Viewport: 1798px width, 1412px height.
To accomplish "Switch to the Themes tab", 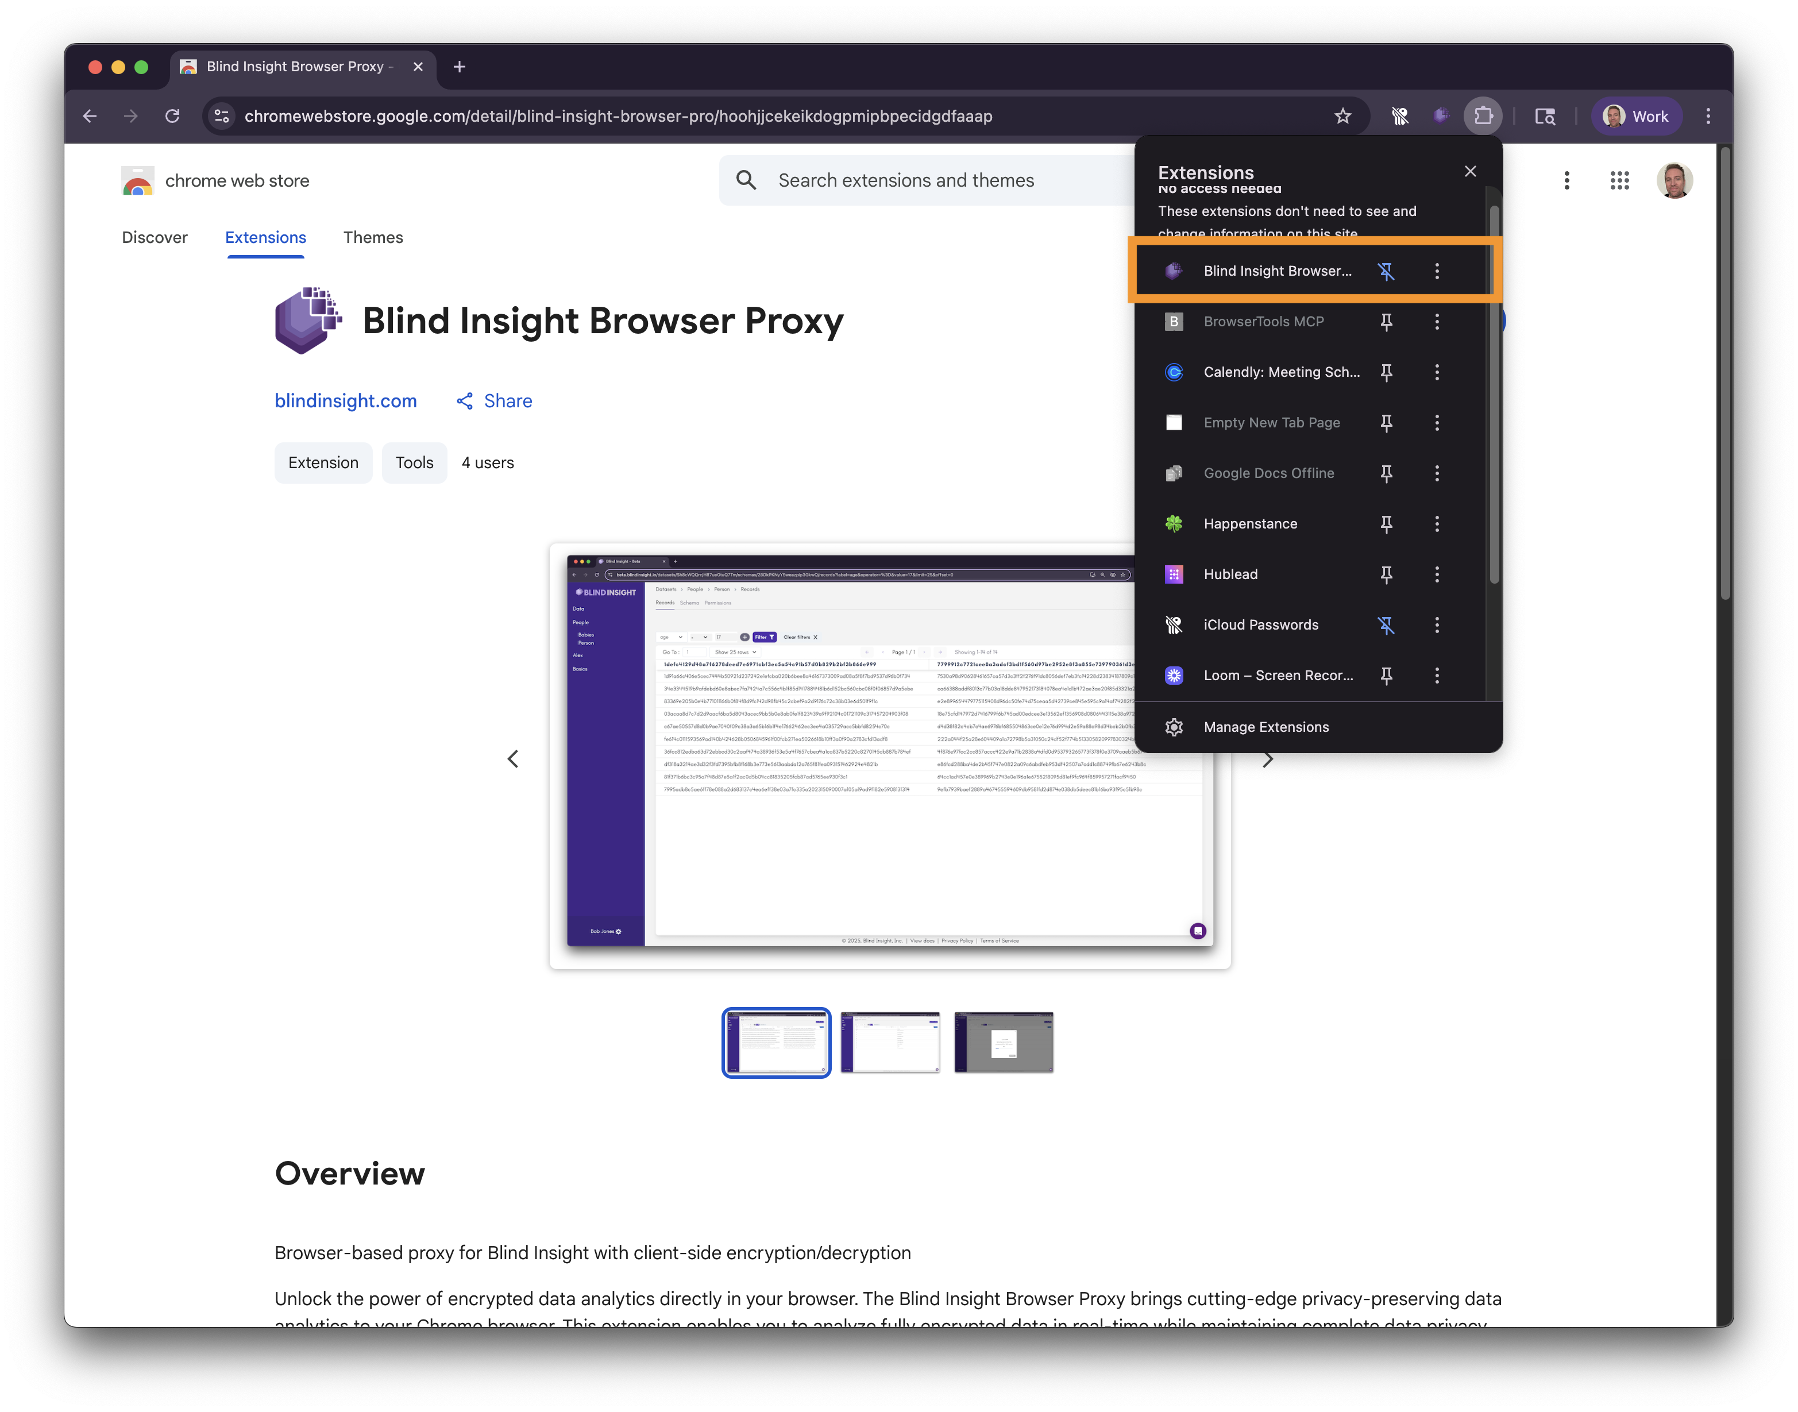I will coord(373,238).
